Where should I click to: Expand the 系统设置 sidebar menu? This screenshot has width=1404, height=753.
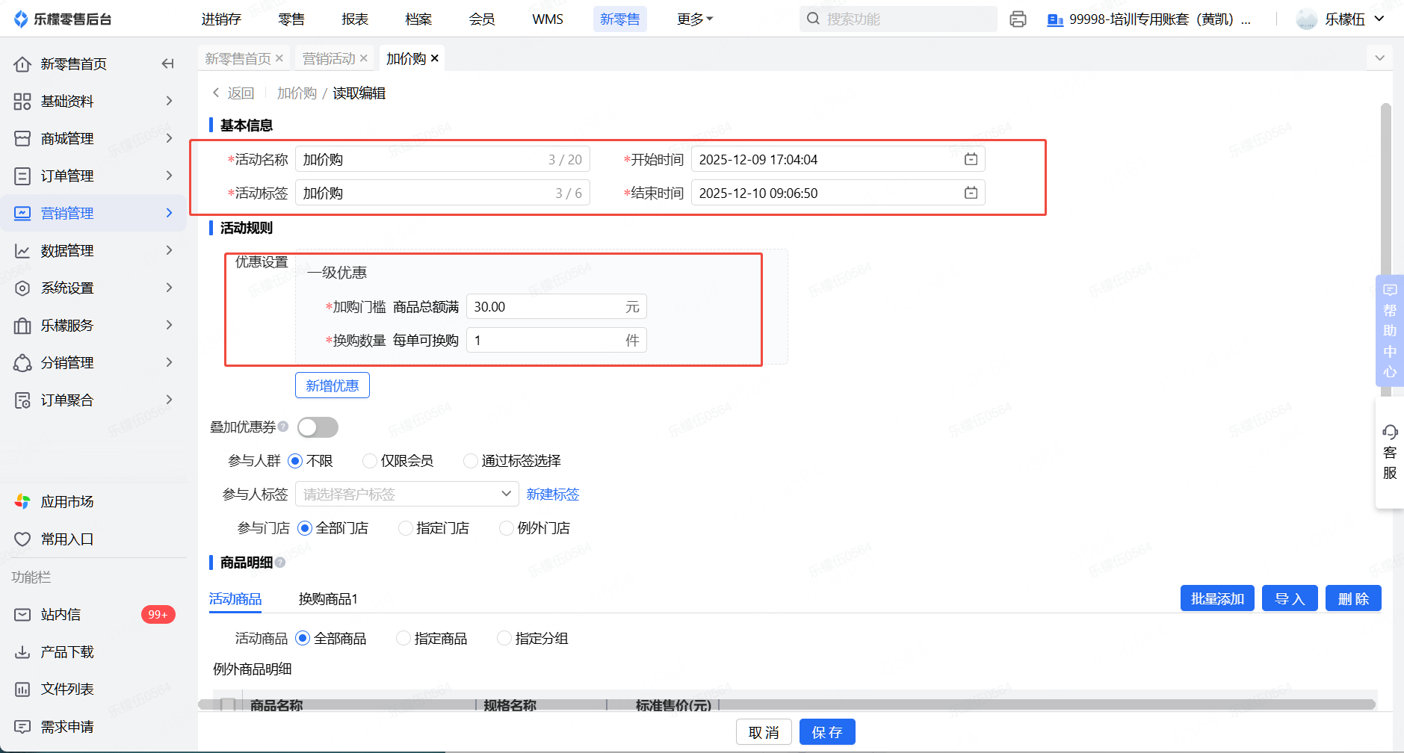(x=169, y=288)
